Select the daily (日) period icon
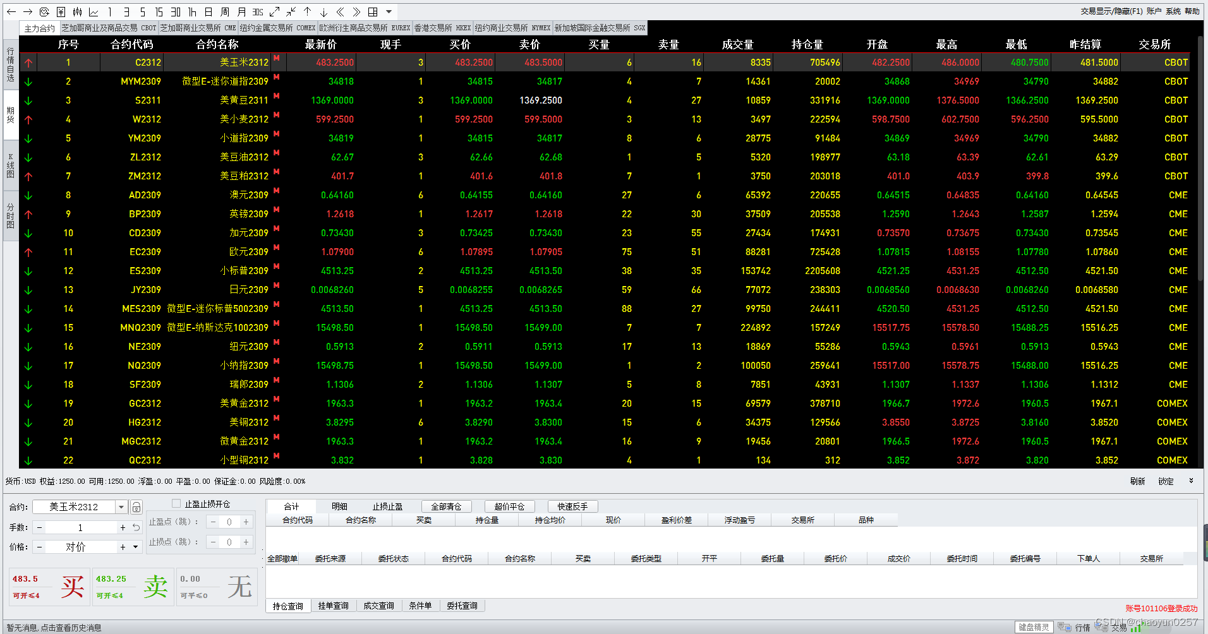 pos(208,11)
